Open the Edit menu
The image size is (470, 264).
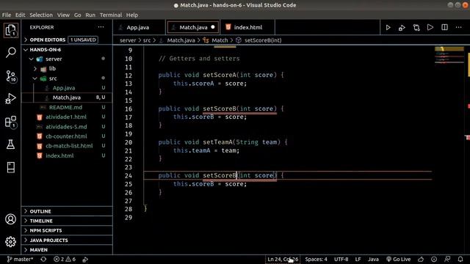[20, 15]
